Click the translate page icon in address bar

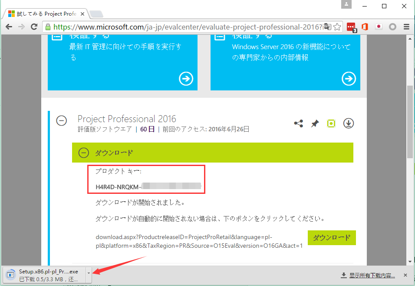tap(328, 27)
